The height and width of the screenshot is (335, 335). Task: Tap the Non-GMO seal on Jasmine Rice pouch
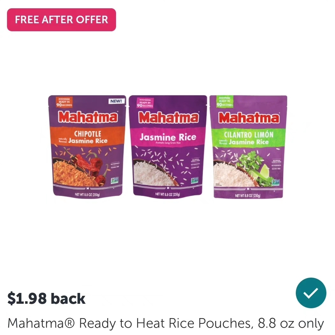tap(194, 180)
